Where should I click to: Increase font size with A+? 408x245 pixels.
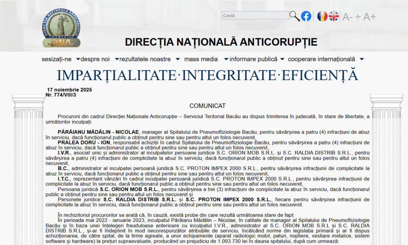tap(369, 16)
